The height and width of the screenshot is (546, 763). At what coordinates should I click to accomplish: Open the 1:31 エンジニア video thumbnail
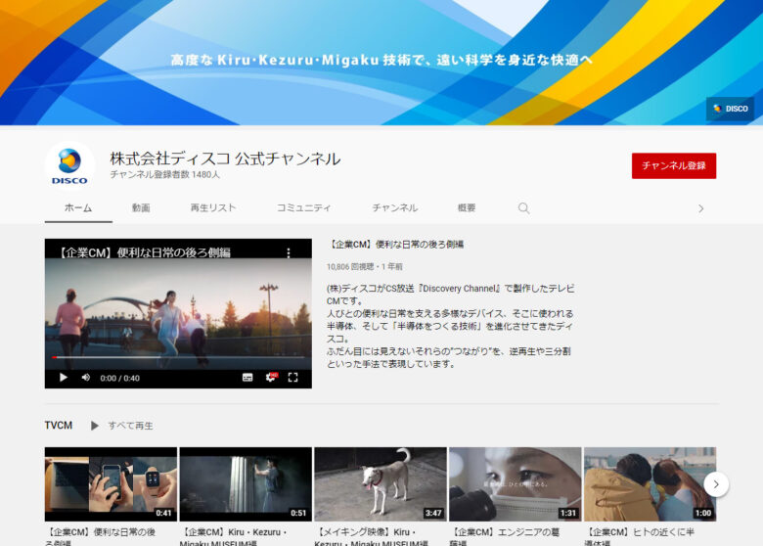pos(516,484)
